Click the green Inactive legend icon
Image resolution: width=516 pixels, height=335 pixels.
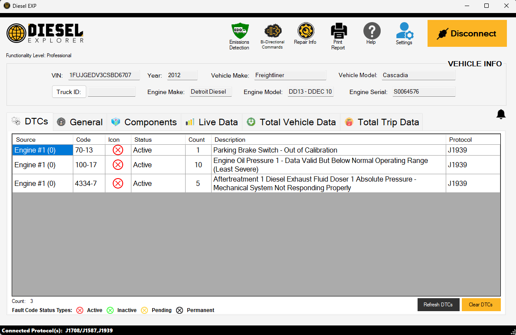(110, 310)
